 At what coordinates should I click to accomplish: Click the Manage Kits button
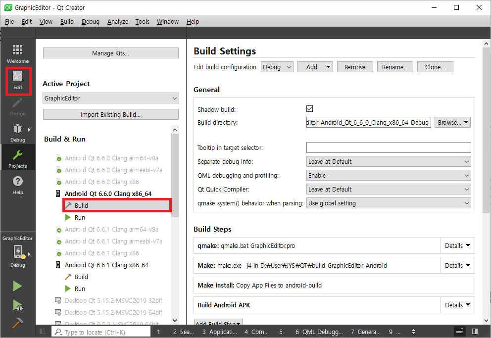110,53
